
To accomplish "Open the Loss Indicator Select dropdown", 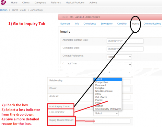I will point(106,113).
